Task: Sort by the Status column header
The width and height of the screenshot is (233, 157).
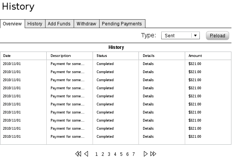Action: click(x=116, y=56)
